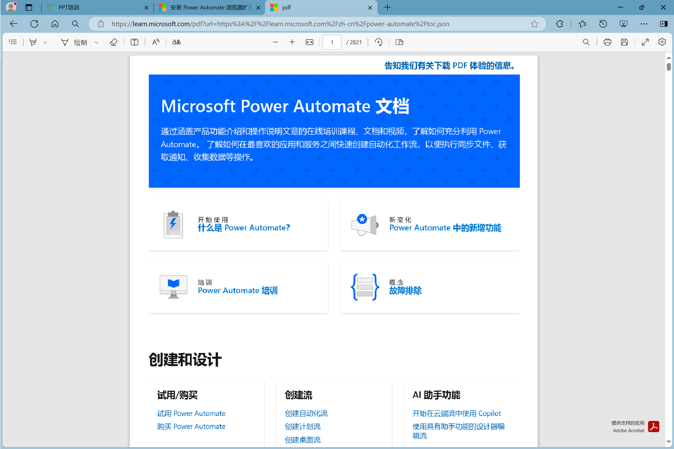Refresh the current page
674x449 pixels.
[x=34, y=24]
